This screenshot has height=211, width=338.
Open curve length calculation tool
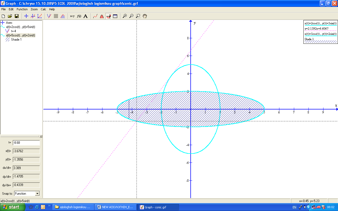[x=95, y=16]
